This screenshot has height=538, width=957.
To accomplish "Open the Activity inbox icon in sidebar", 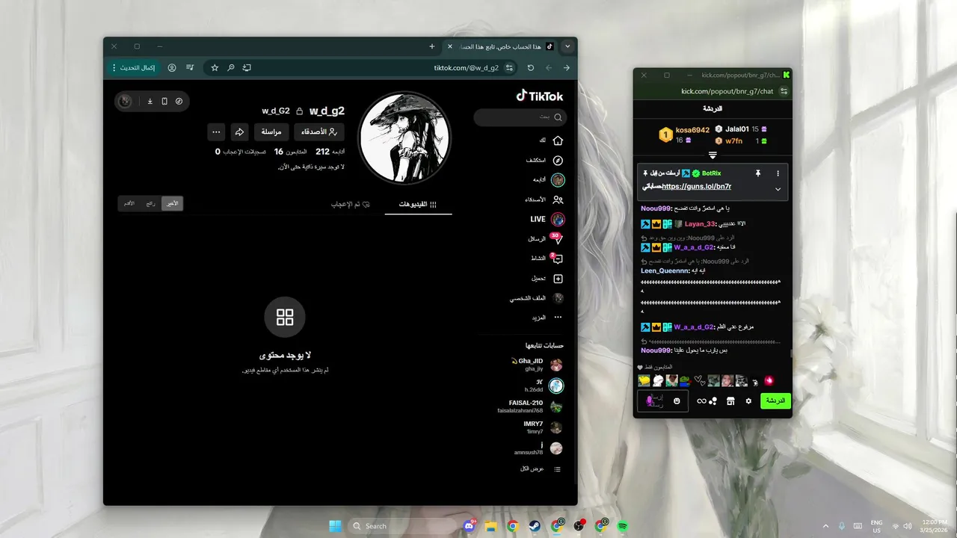I will coord(556,259).
